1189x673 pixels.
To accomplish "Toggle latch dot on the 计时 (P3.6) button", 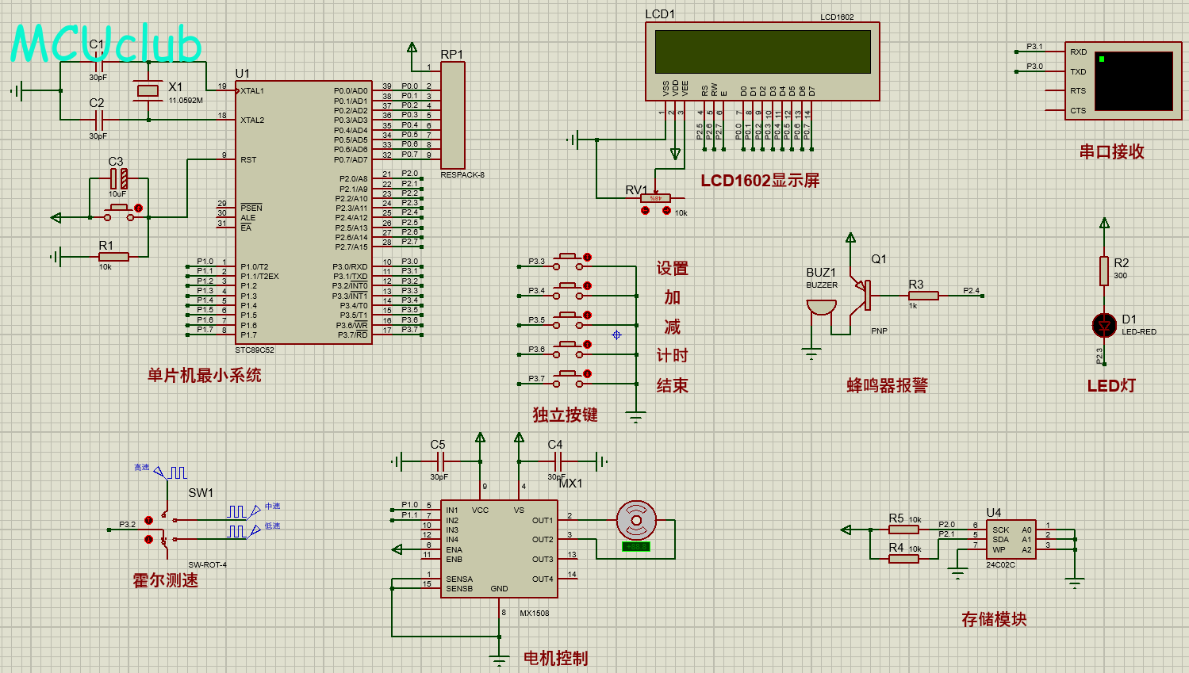I will point(587,345).
